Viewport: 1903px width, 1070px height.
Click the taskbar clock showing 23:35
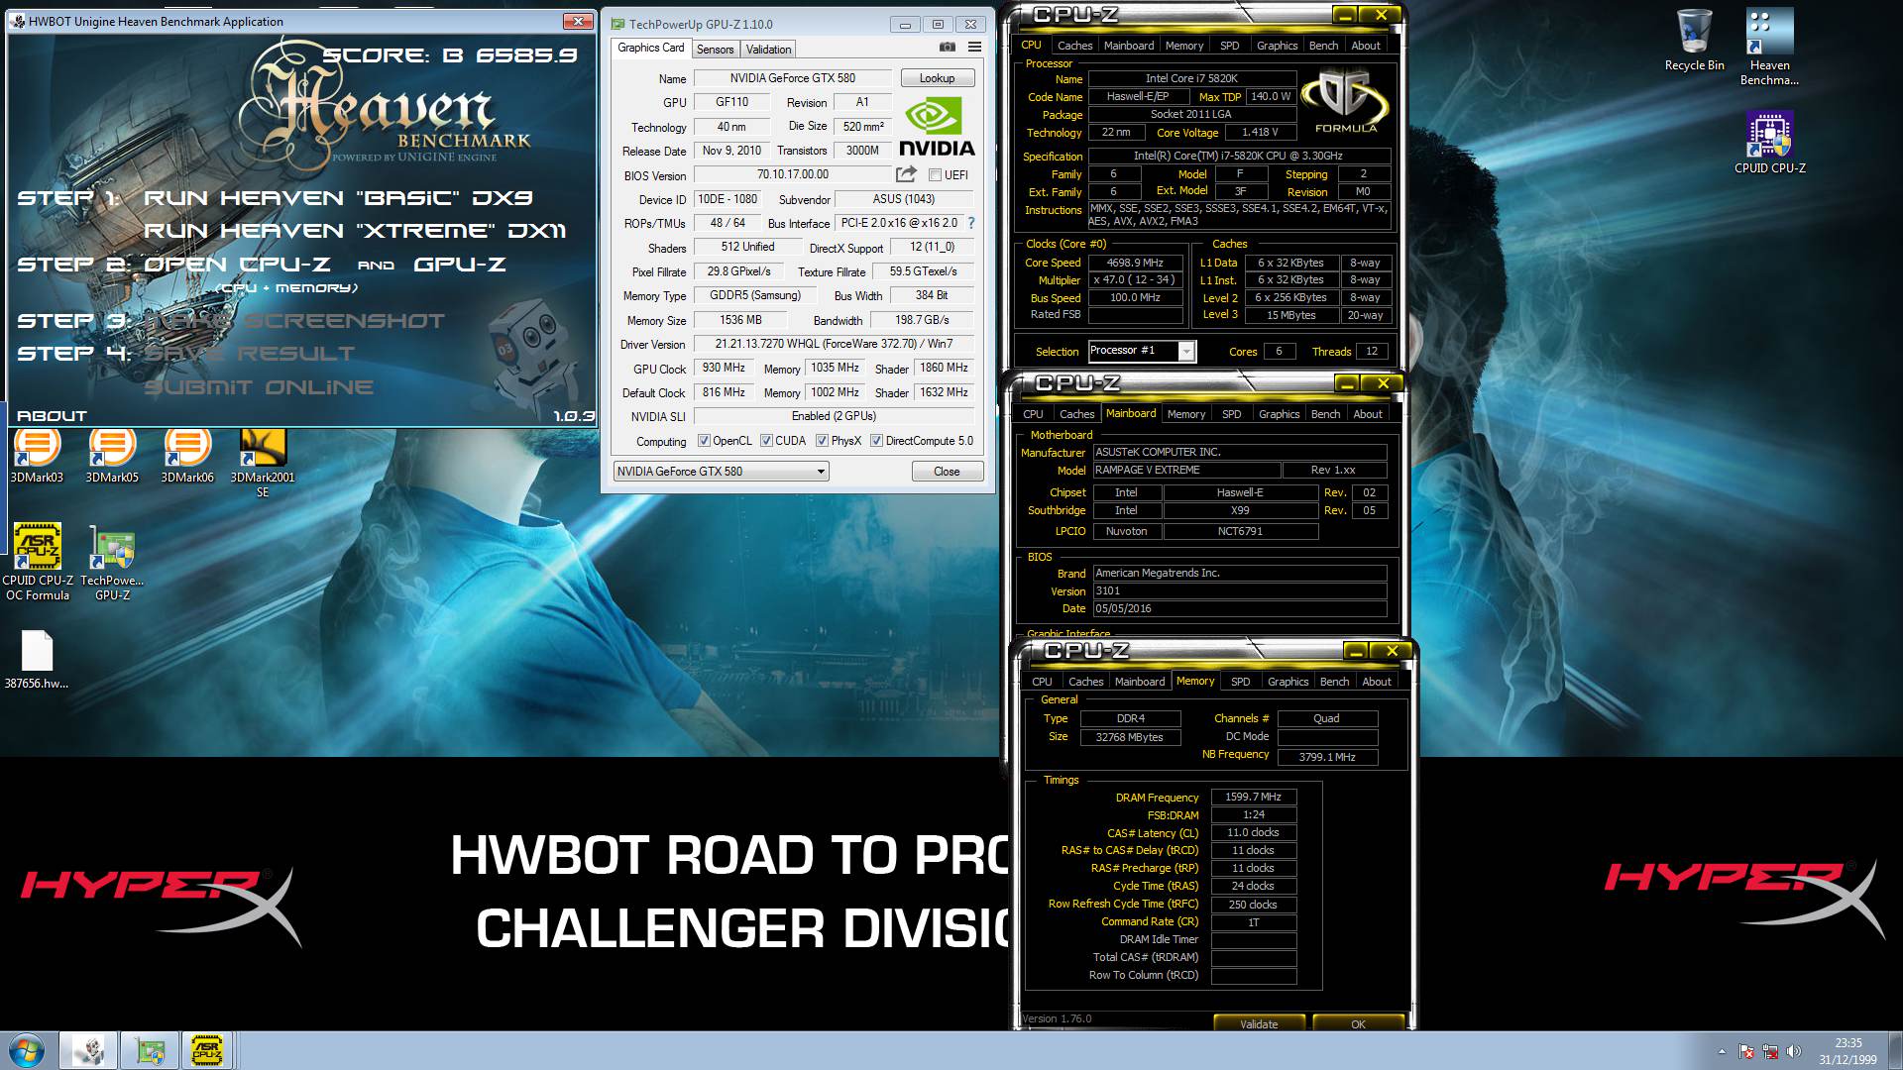1847,1051
